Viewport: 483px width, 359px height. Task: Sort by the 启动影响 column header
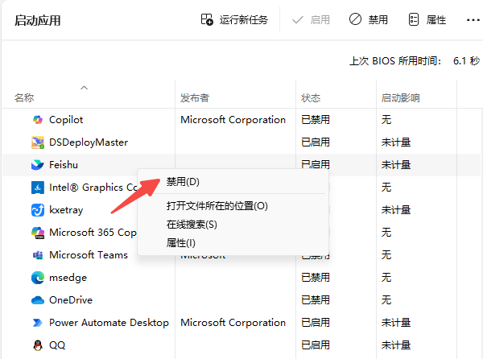pos(400,98)
